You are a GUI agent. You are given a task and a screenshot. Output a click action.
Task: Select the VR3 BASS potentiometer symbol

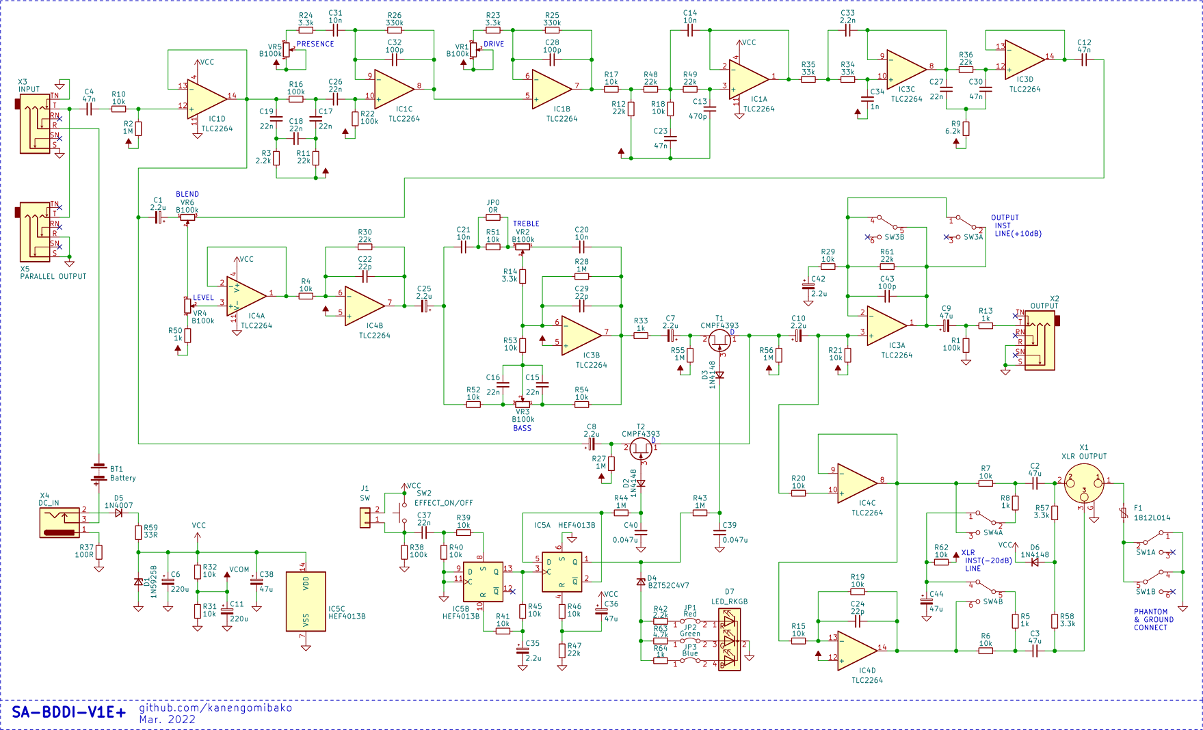tap(523, 403)
